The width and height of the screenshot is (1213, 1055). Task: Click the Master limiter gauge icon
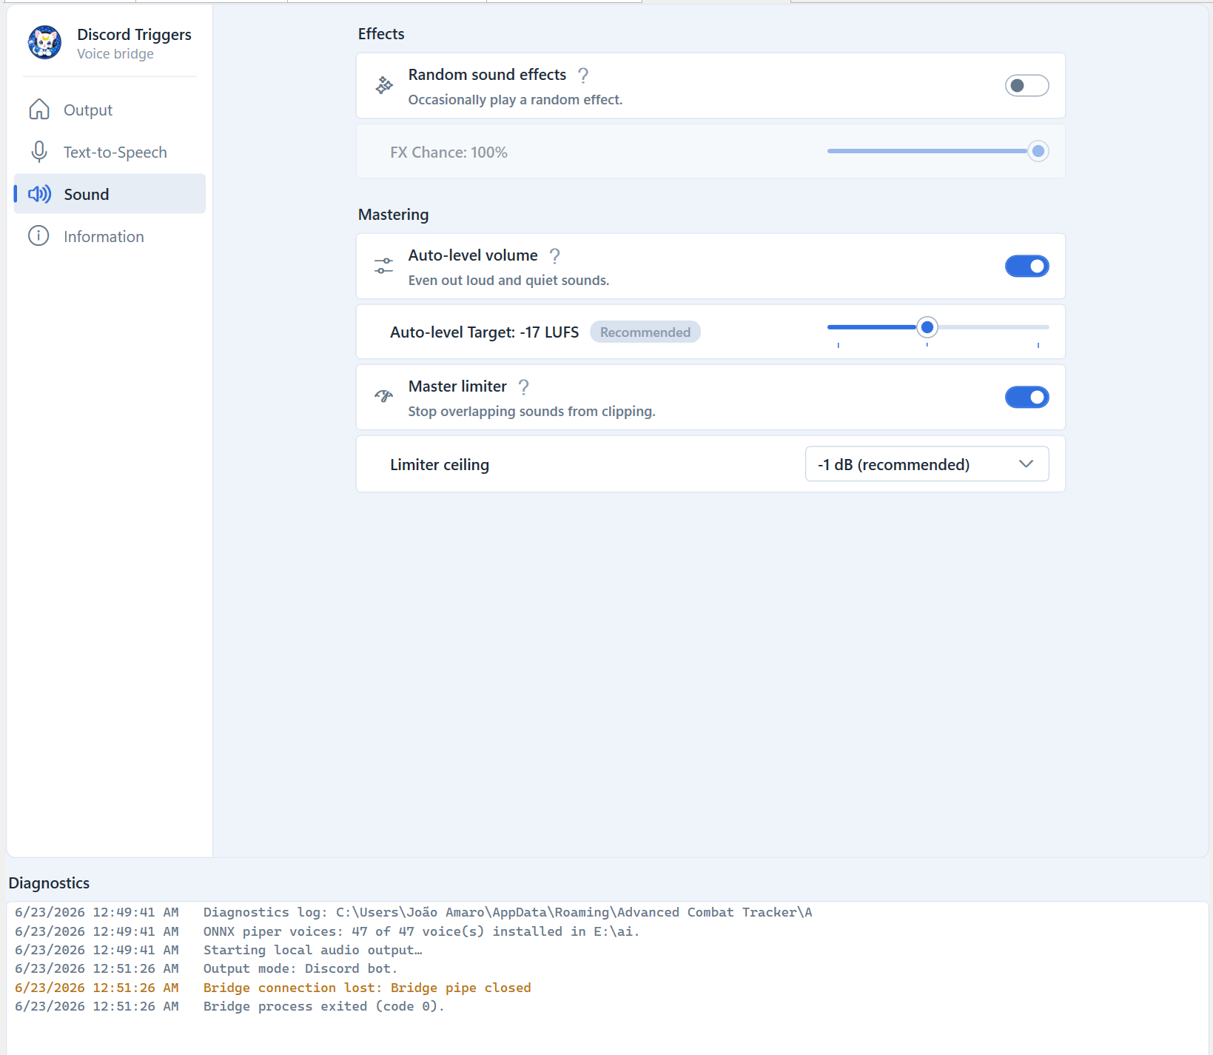click(383, 397)
